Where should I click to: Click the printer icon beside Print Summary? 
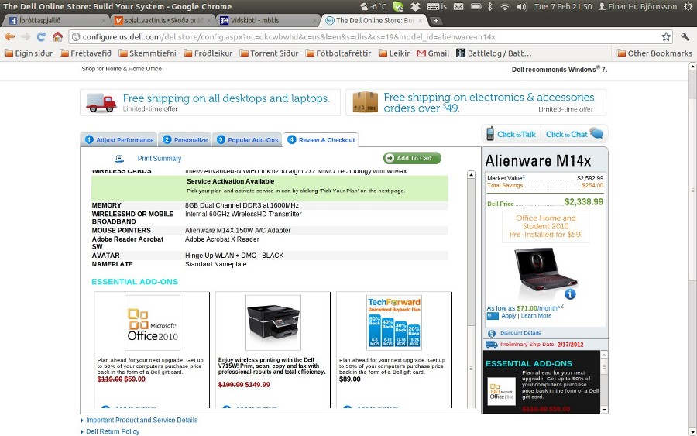[119, 159]
